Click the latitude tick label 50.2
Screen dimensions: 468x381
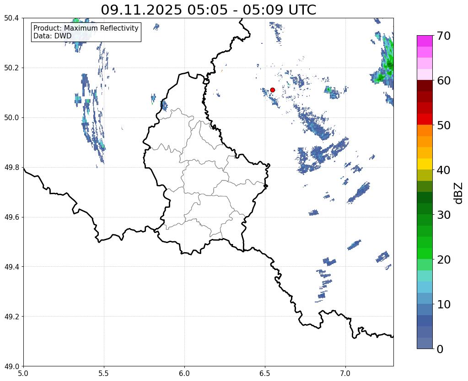click(x=11, y=68)
